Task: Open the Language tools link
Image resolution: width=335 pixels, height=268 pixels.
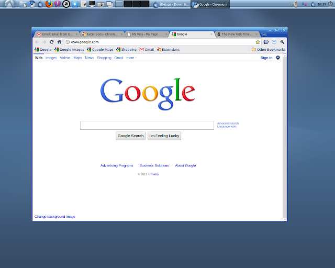Action: (x=227, y=127)
